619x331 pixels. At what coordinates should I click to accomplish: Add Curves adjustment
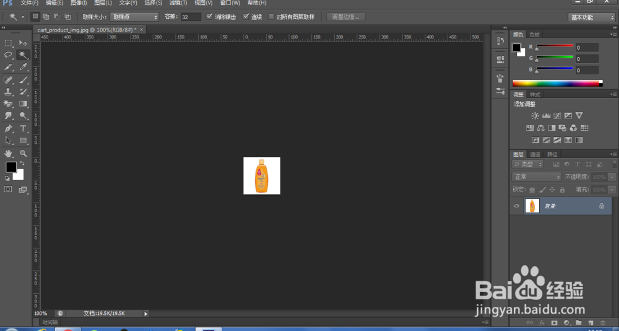pos(557,116)
